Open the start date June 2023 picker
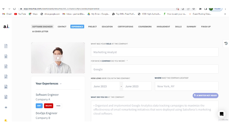 point(105,86)
